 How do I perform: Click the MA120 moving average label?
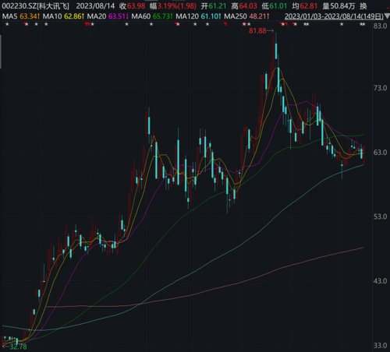click(x=187, y=16)
